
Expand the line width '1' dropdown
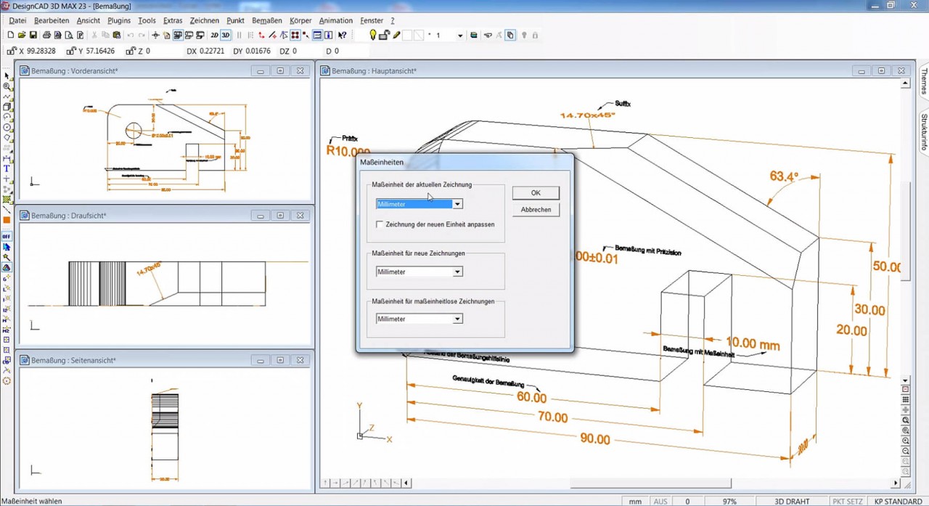[460, 35]
